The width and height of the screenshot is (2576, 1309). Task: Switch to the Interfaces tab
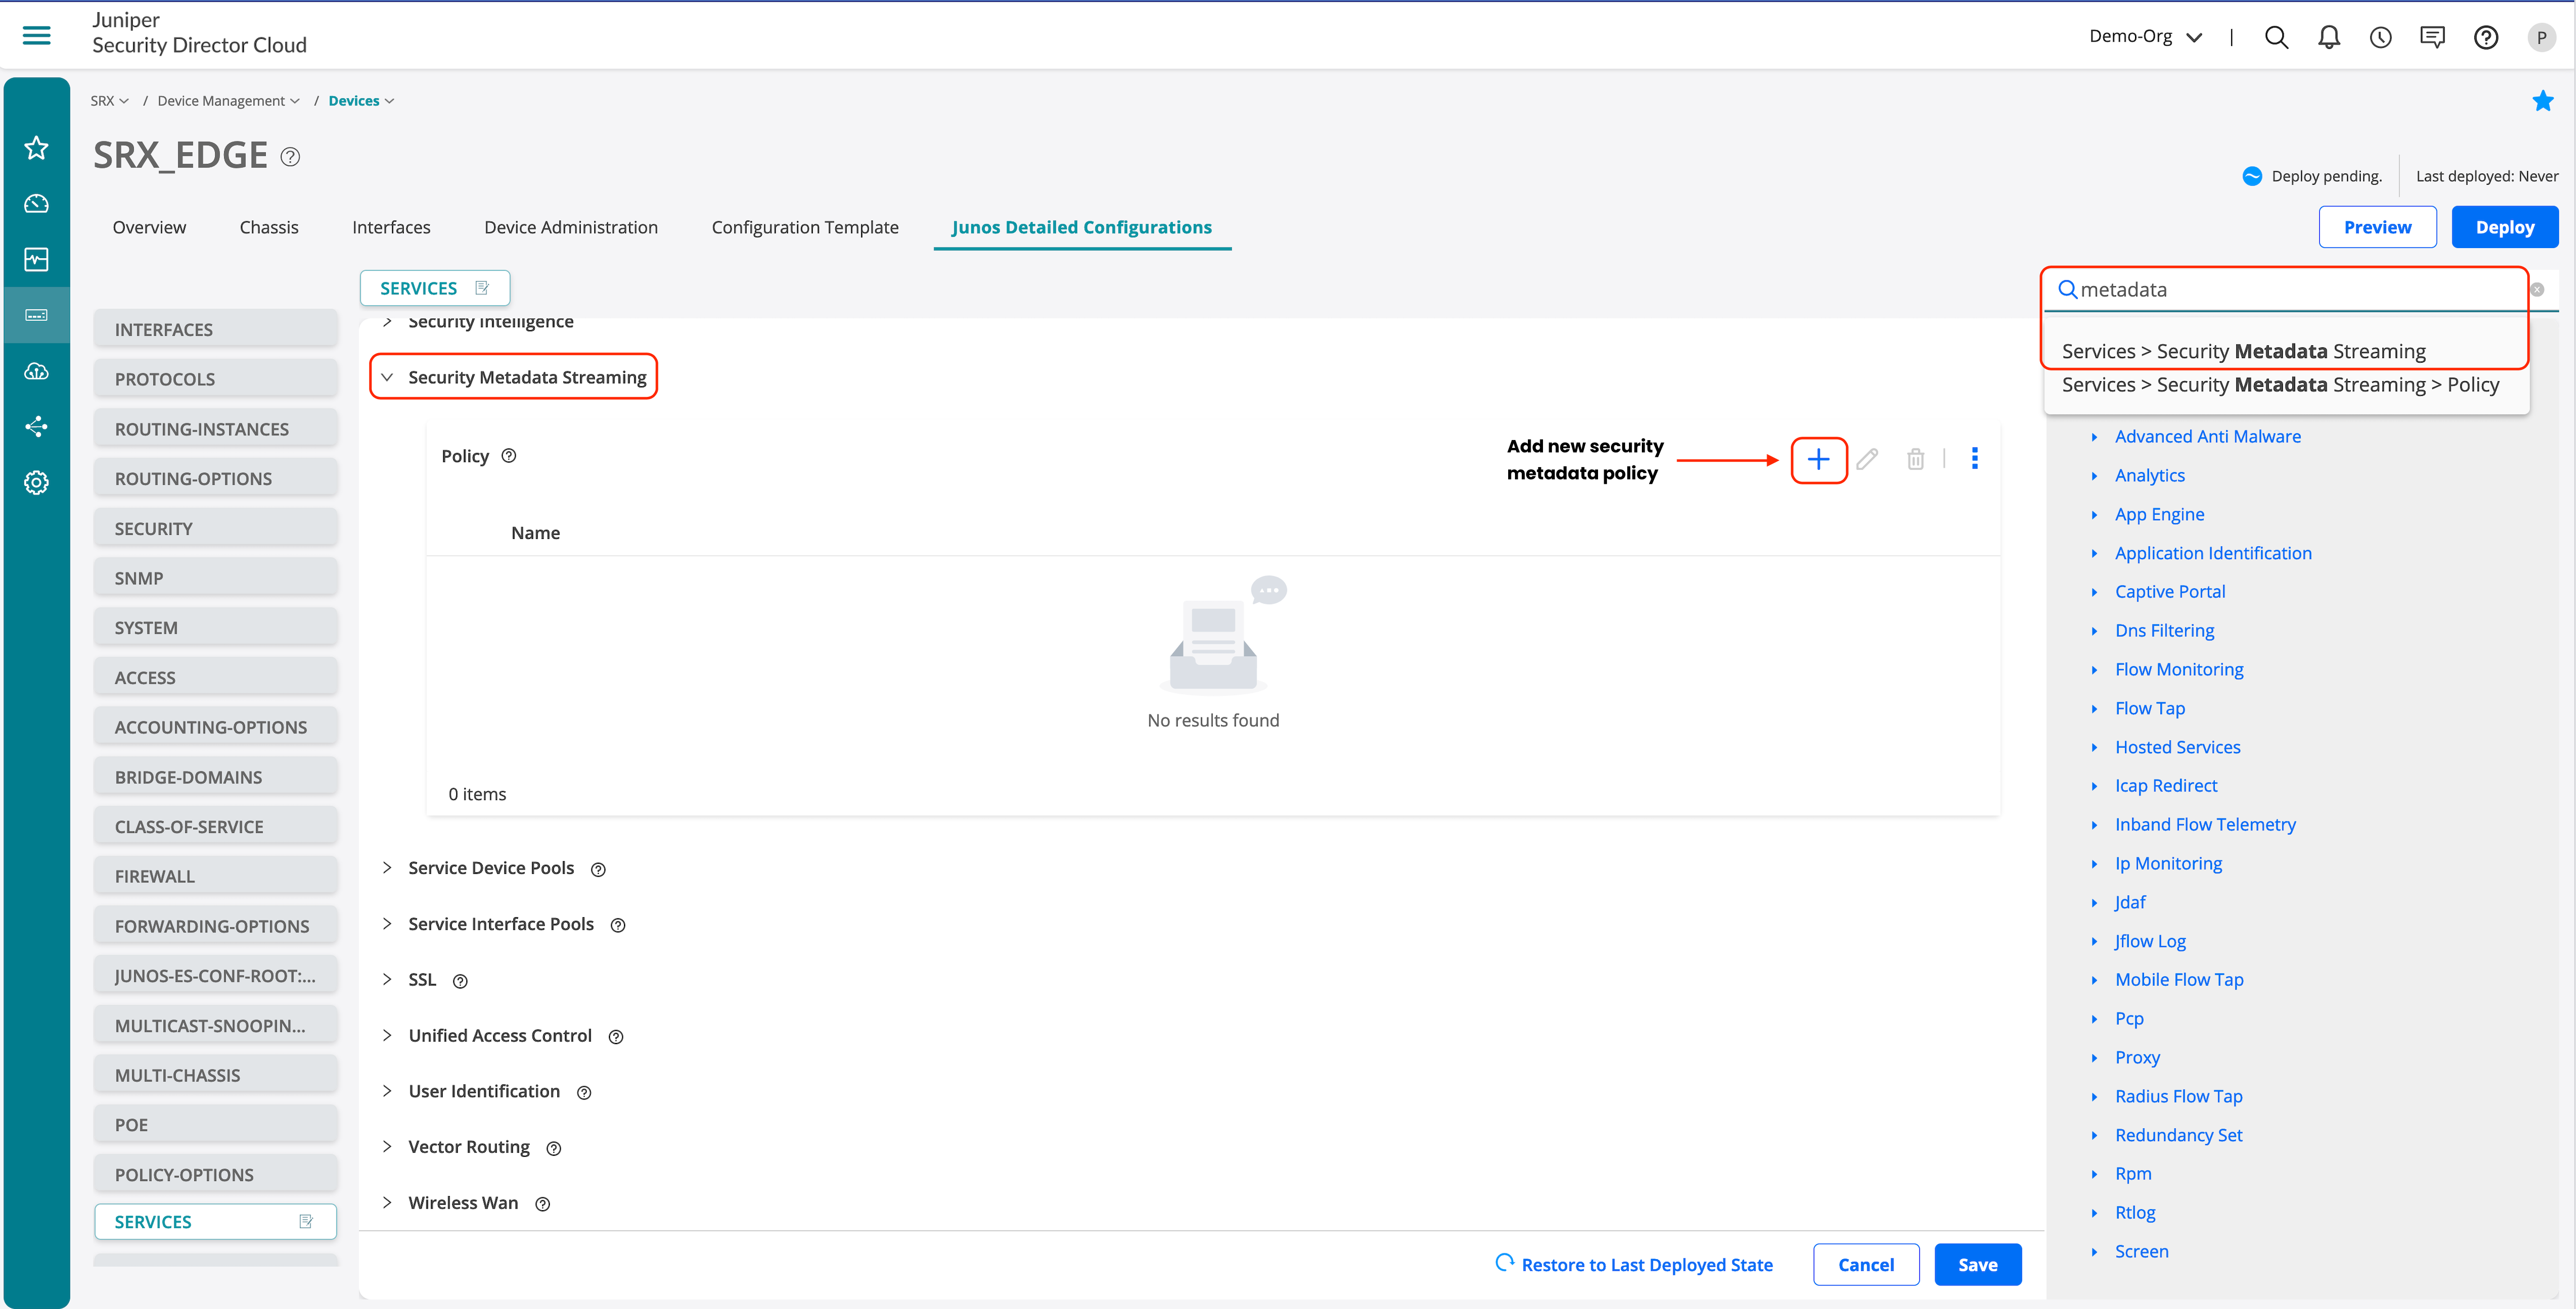point(391,227)
